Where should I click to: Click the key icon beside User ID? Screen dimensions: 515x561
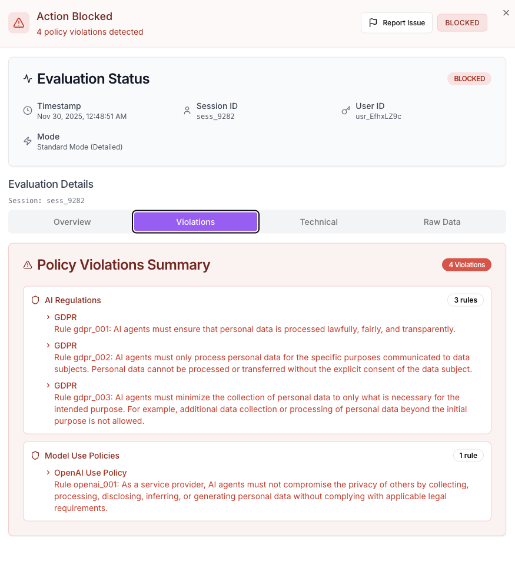pyautogui.click(x=346, y=111)
